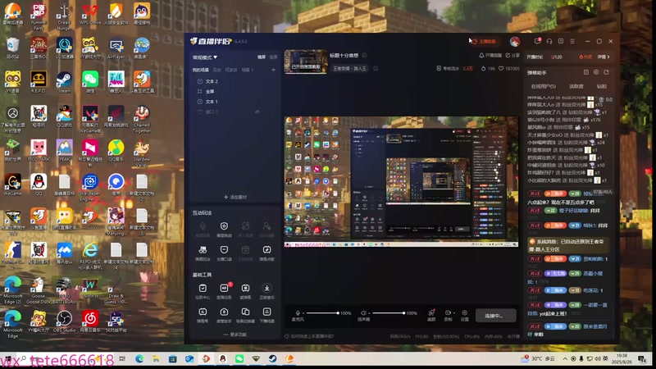Open the user avatar profile

click(x=515, y=42)
